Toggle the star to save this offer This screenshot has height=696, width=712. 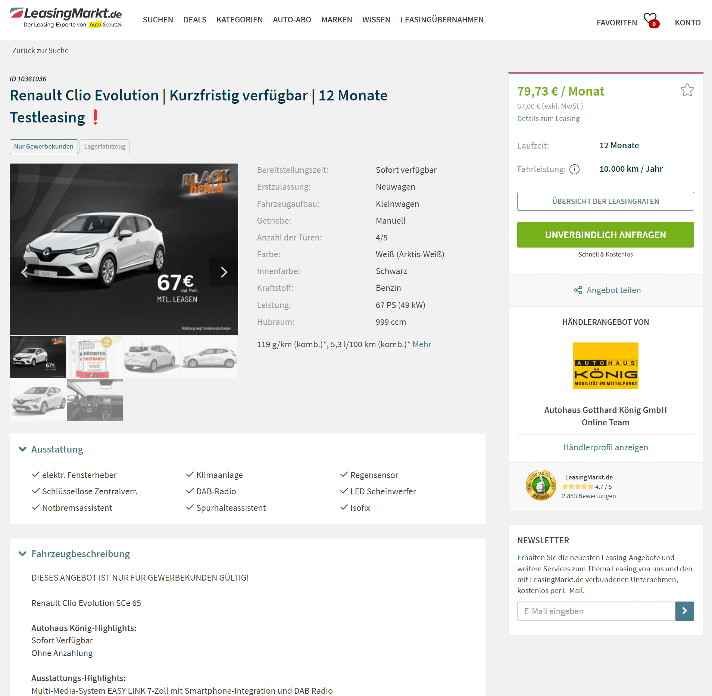(x=687, y=90)
